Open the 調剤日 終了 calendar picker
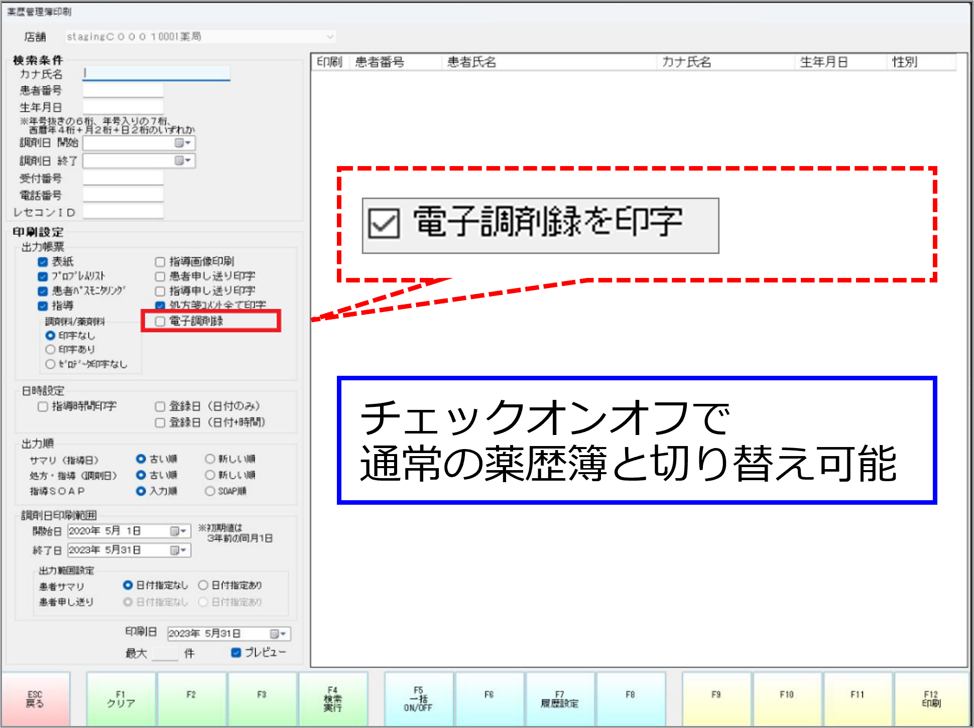This screenshot has height=728, width=974. (x=183, y=161)
